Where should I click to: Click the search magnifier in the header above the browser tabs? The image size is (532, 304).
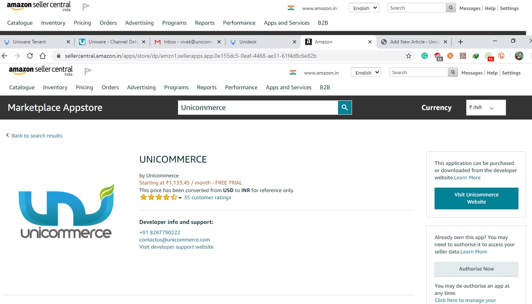[x=451, y=8]
